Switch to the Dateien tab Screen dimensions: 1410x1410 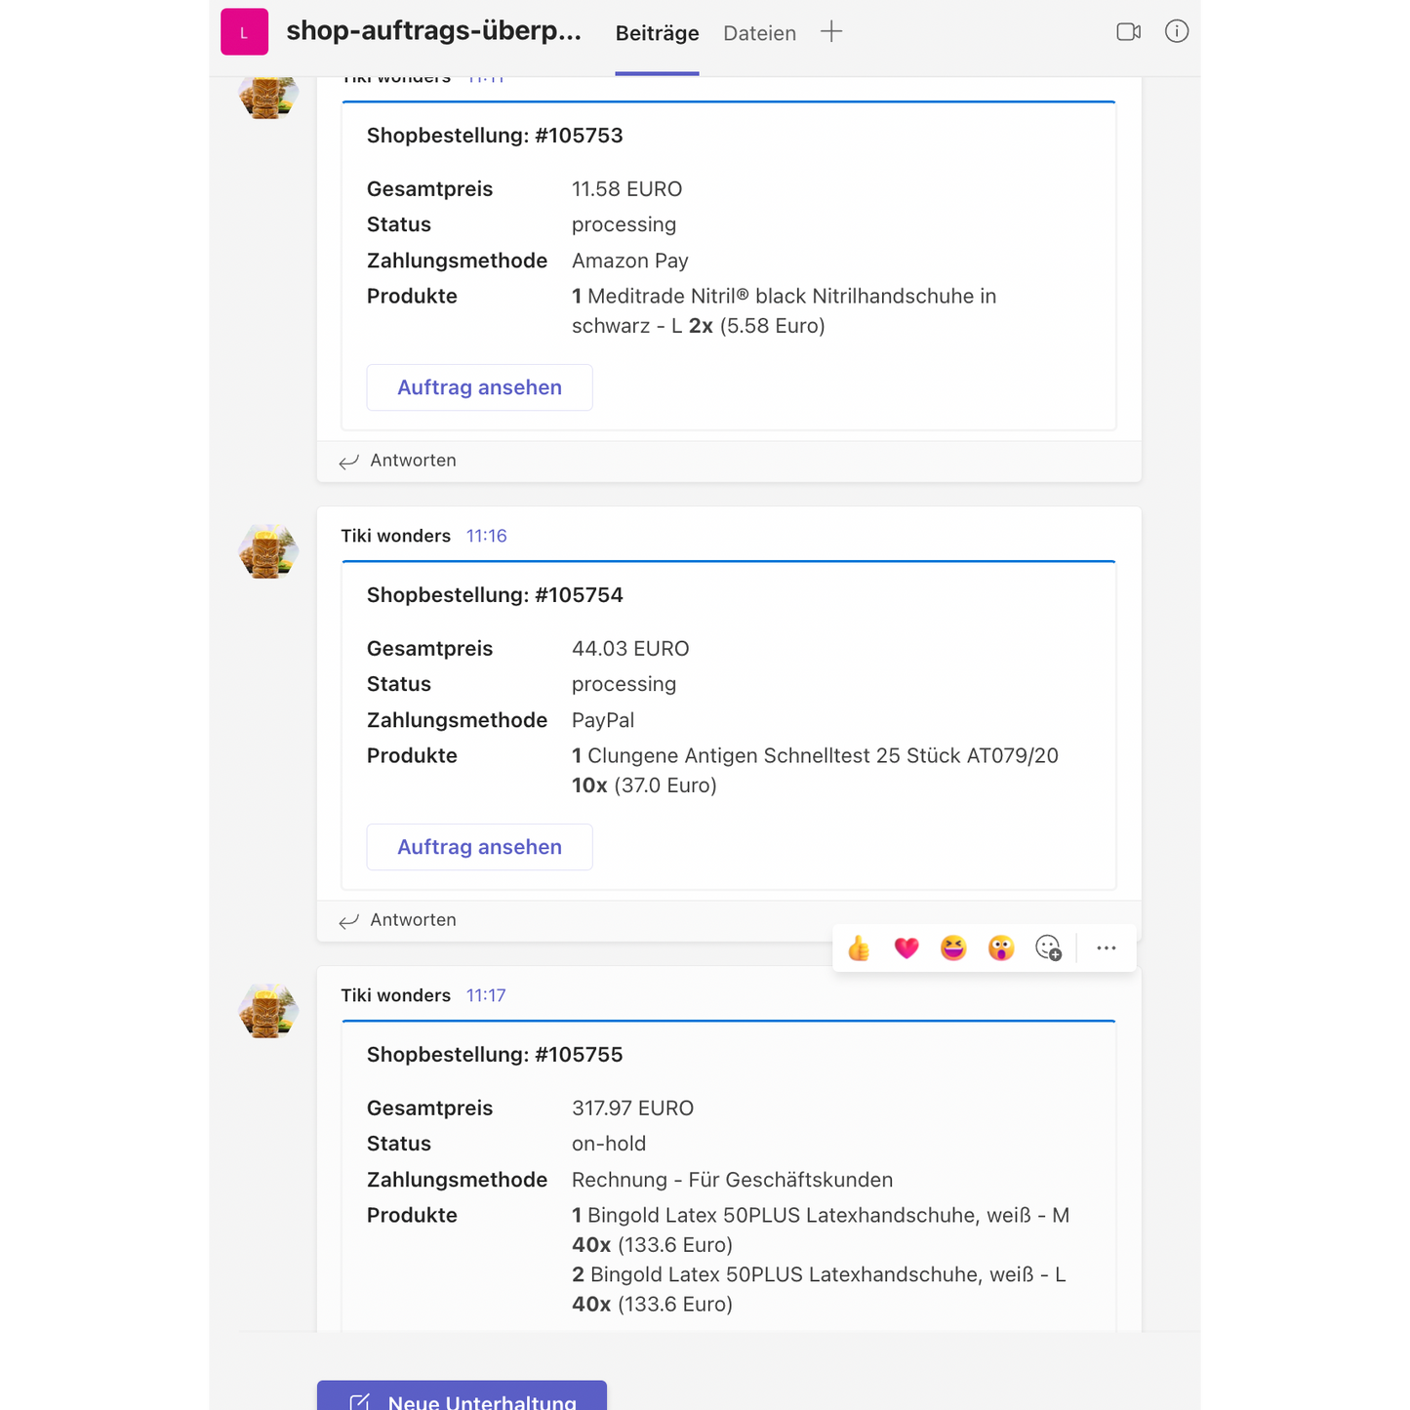(759, 32)
